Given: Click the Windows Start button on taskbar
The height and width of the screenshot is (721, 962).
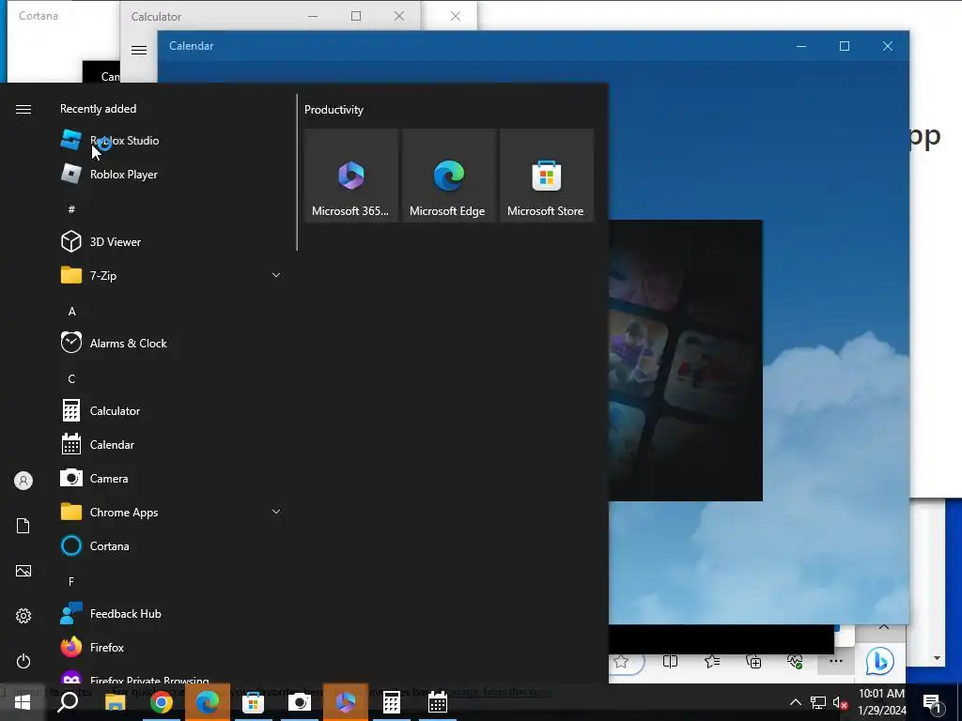Looking at the screenshot, I should coord(23,702).
